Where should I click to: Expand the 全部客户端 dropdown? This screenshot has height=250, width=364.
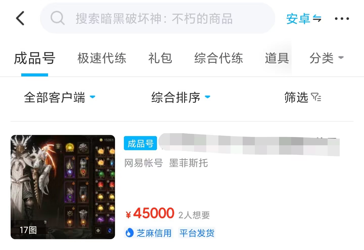click(x=60, y=97)
